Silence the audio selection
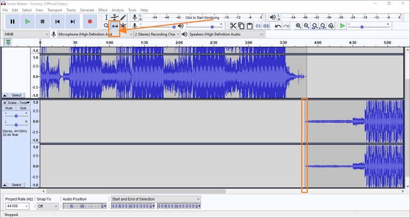Viewport: 410px width, 218px height. (x=266, y=26)
